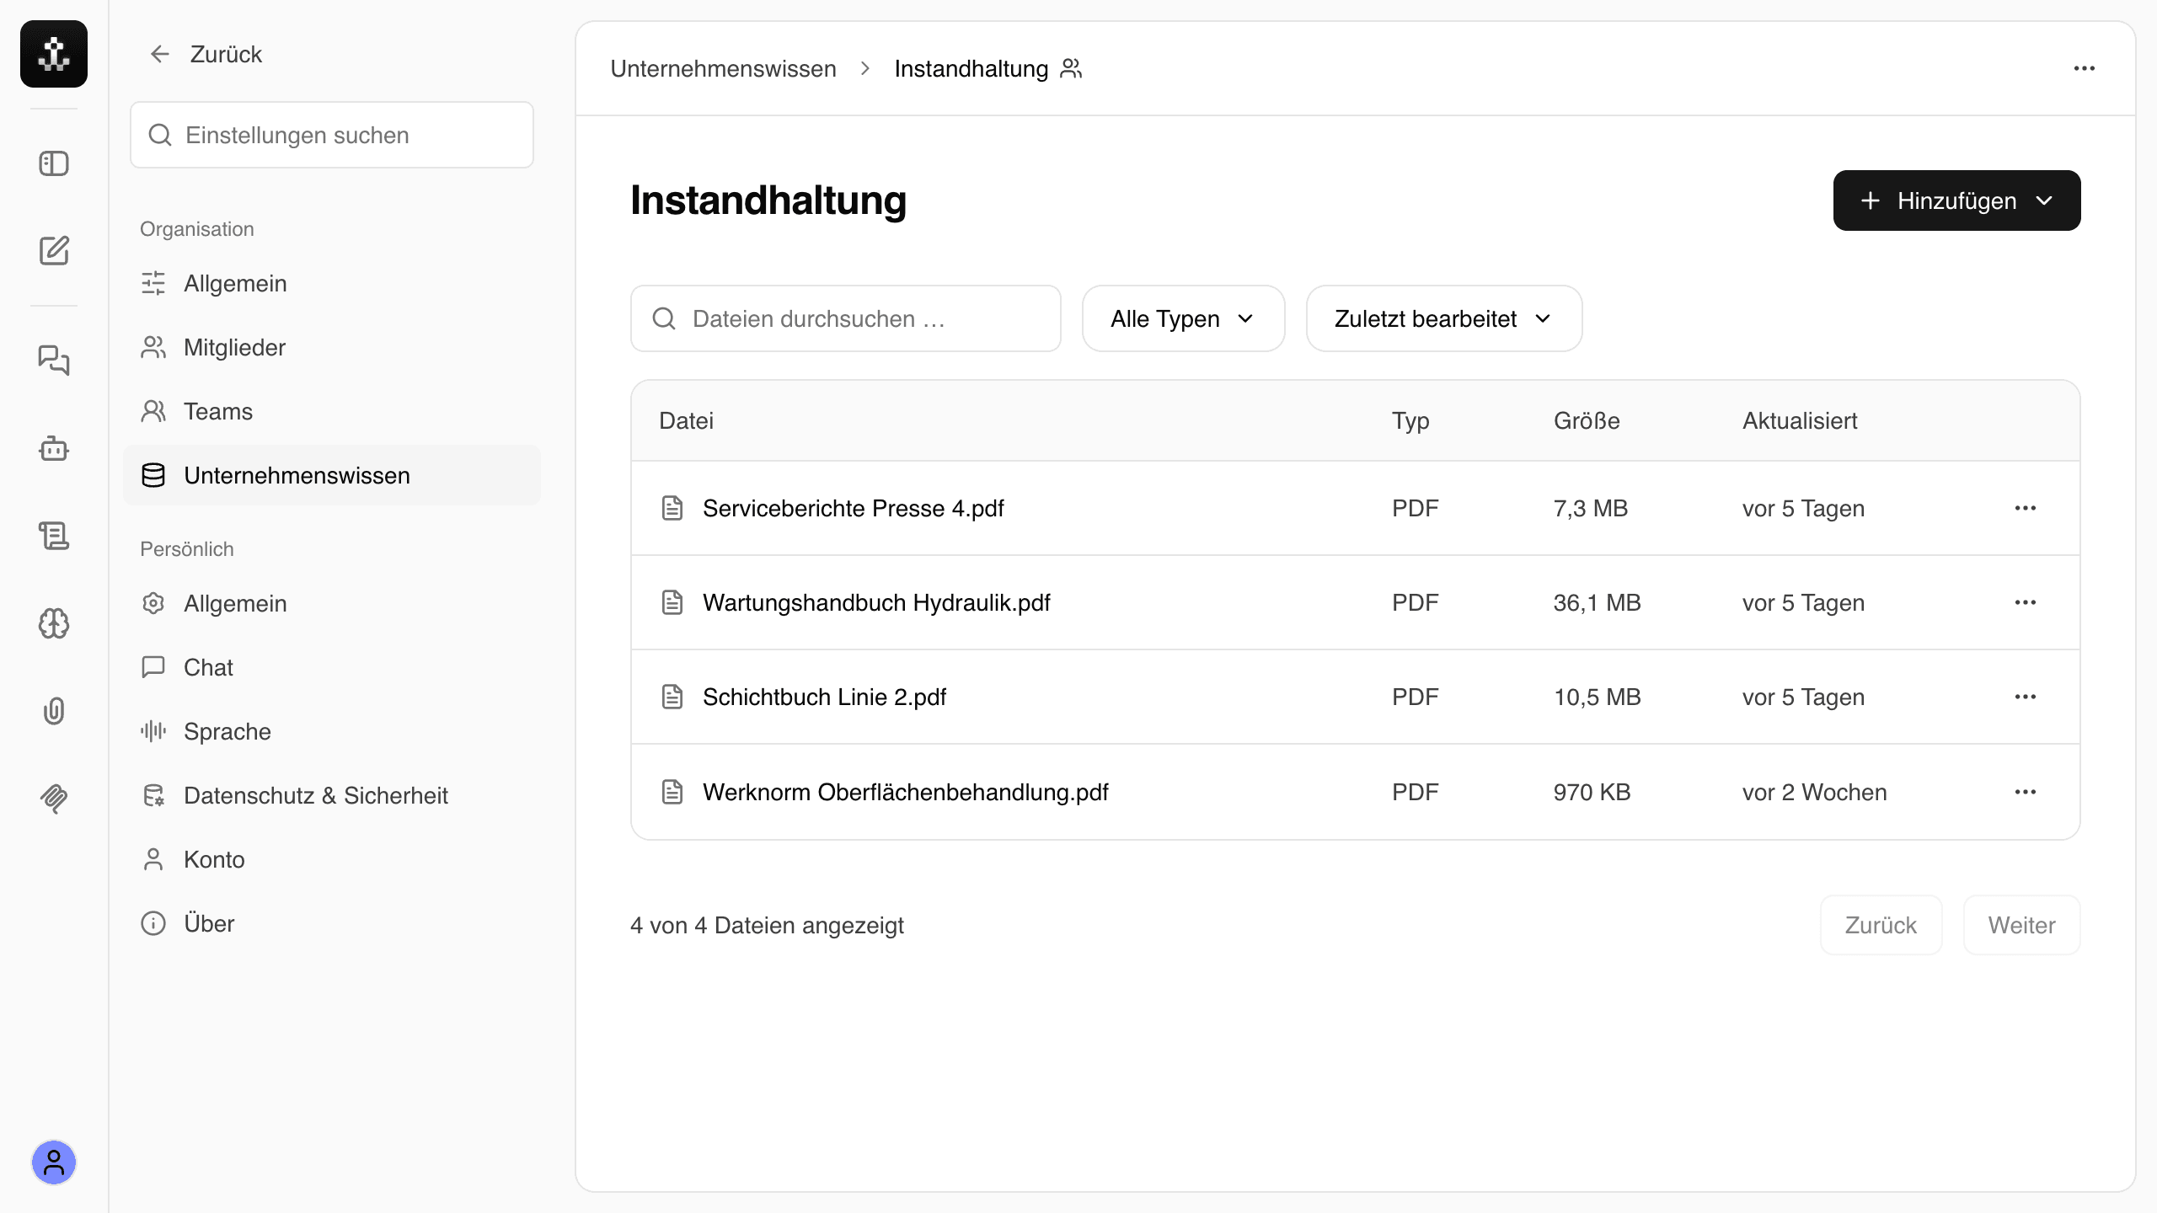The image size is (2157, 1213).
Task: Open the scroll document icon in the rail
Action: (x=54, y=536)
